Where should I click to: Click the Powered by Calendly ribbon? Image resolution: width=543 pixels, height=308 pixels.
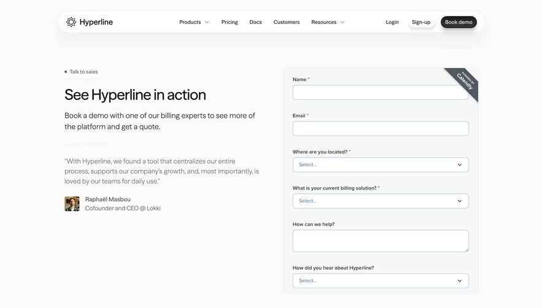[464, 82]
